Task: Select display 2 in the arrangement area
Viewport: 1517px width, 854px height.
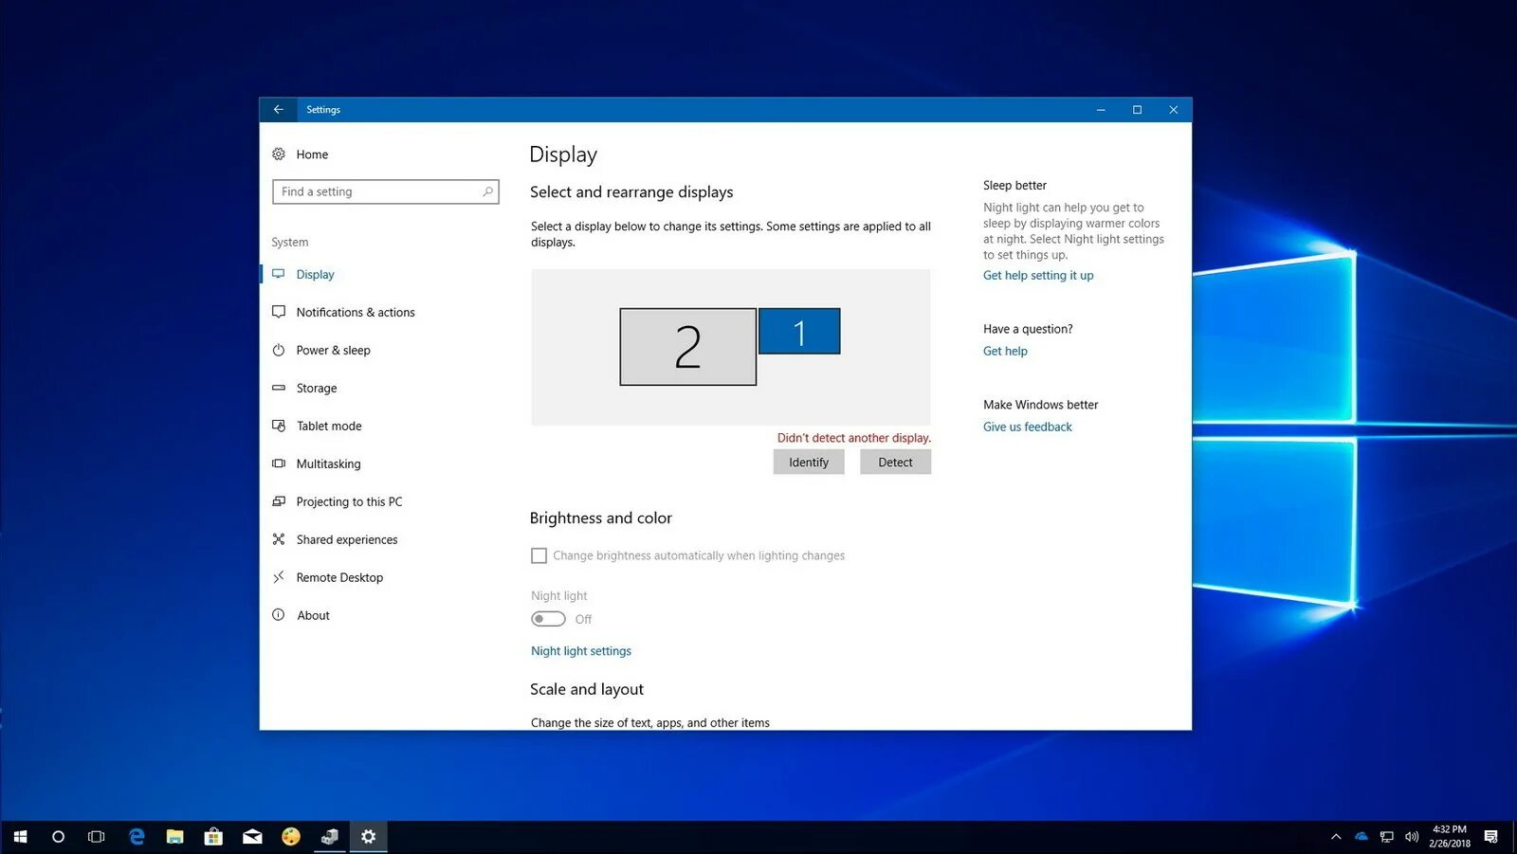Action: click(x=688, y=347)
